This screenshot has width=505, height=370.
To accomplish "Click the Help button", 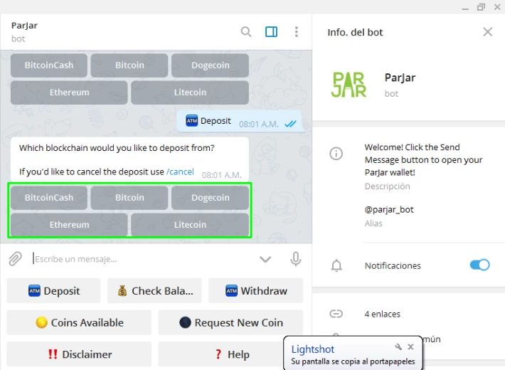I will [x=230, y=354].
